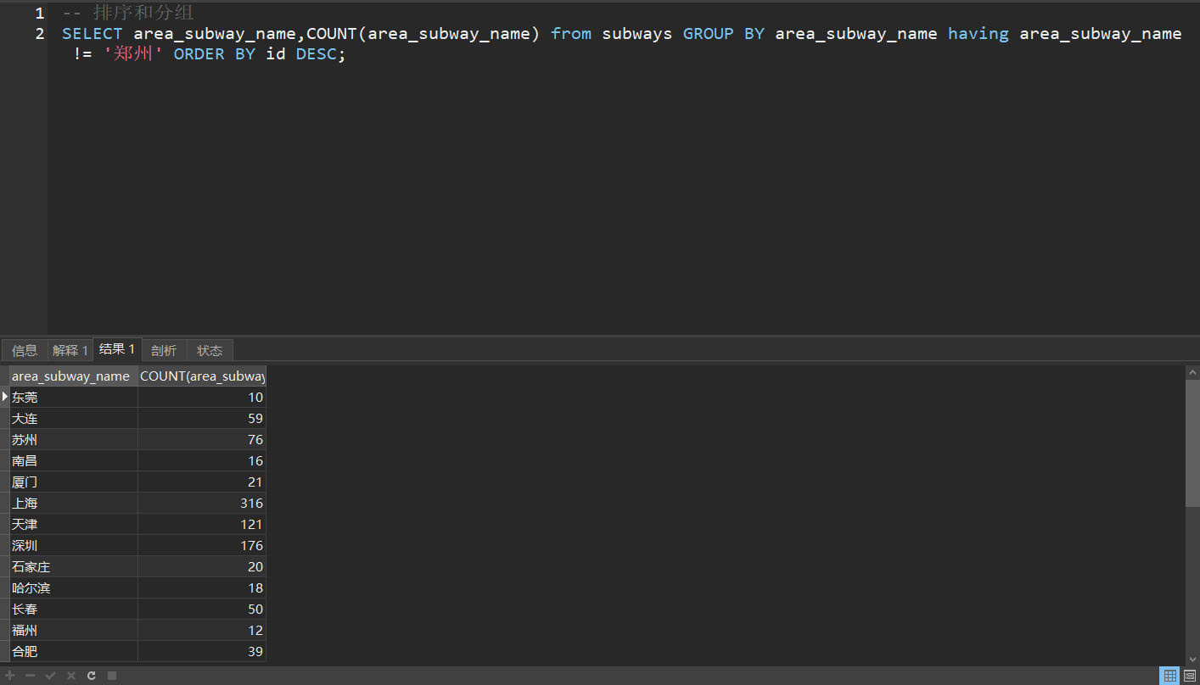Image resolution: width=1200 pixels, height=685 pixels.
Task: Select the 上海 cell
Action: coord(74,504)
